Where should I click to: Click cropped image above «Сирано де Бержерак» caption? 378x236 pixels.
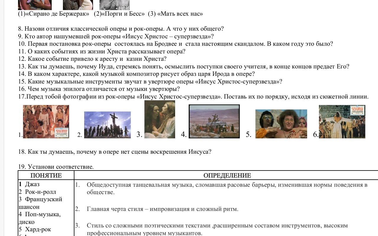(35, 5)
